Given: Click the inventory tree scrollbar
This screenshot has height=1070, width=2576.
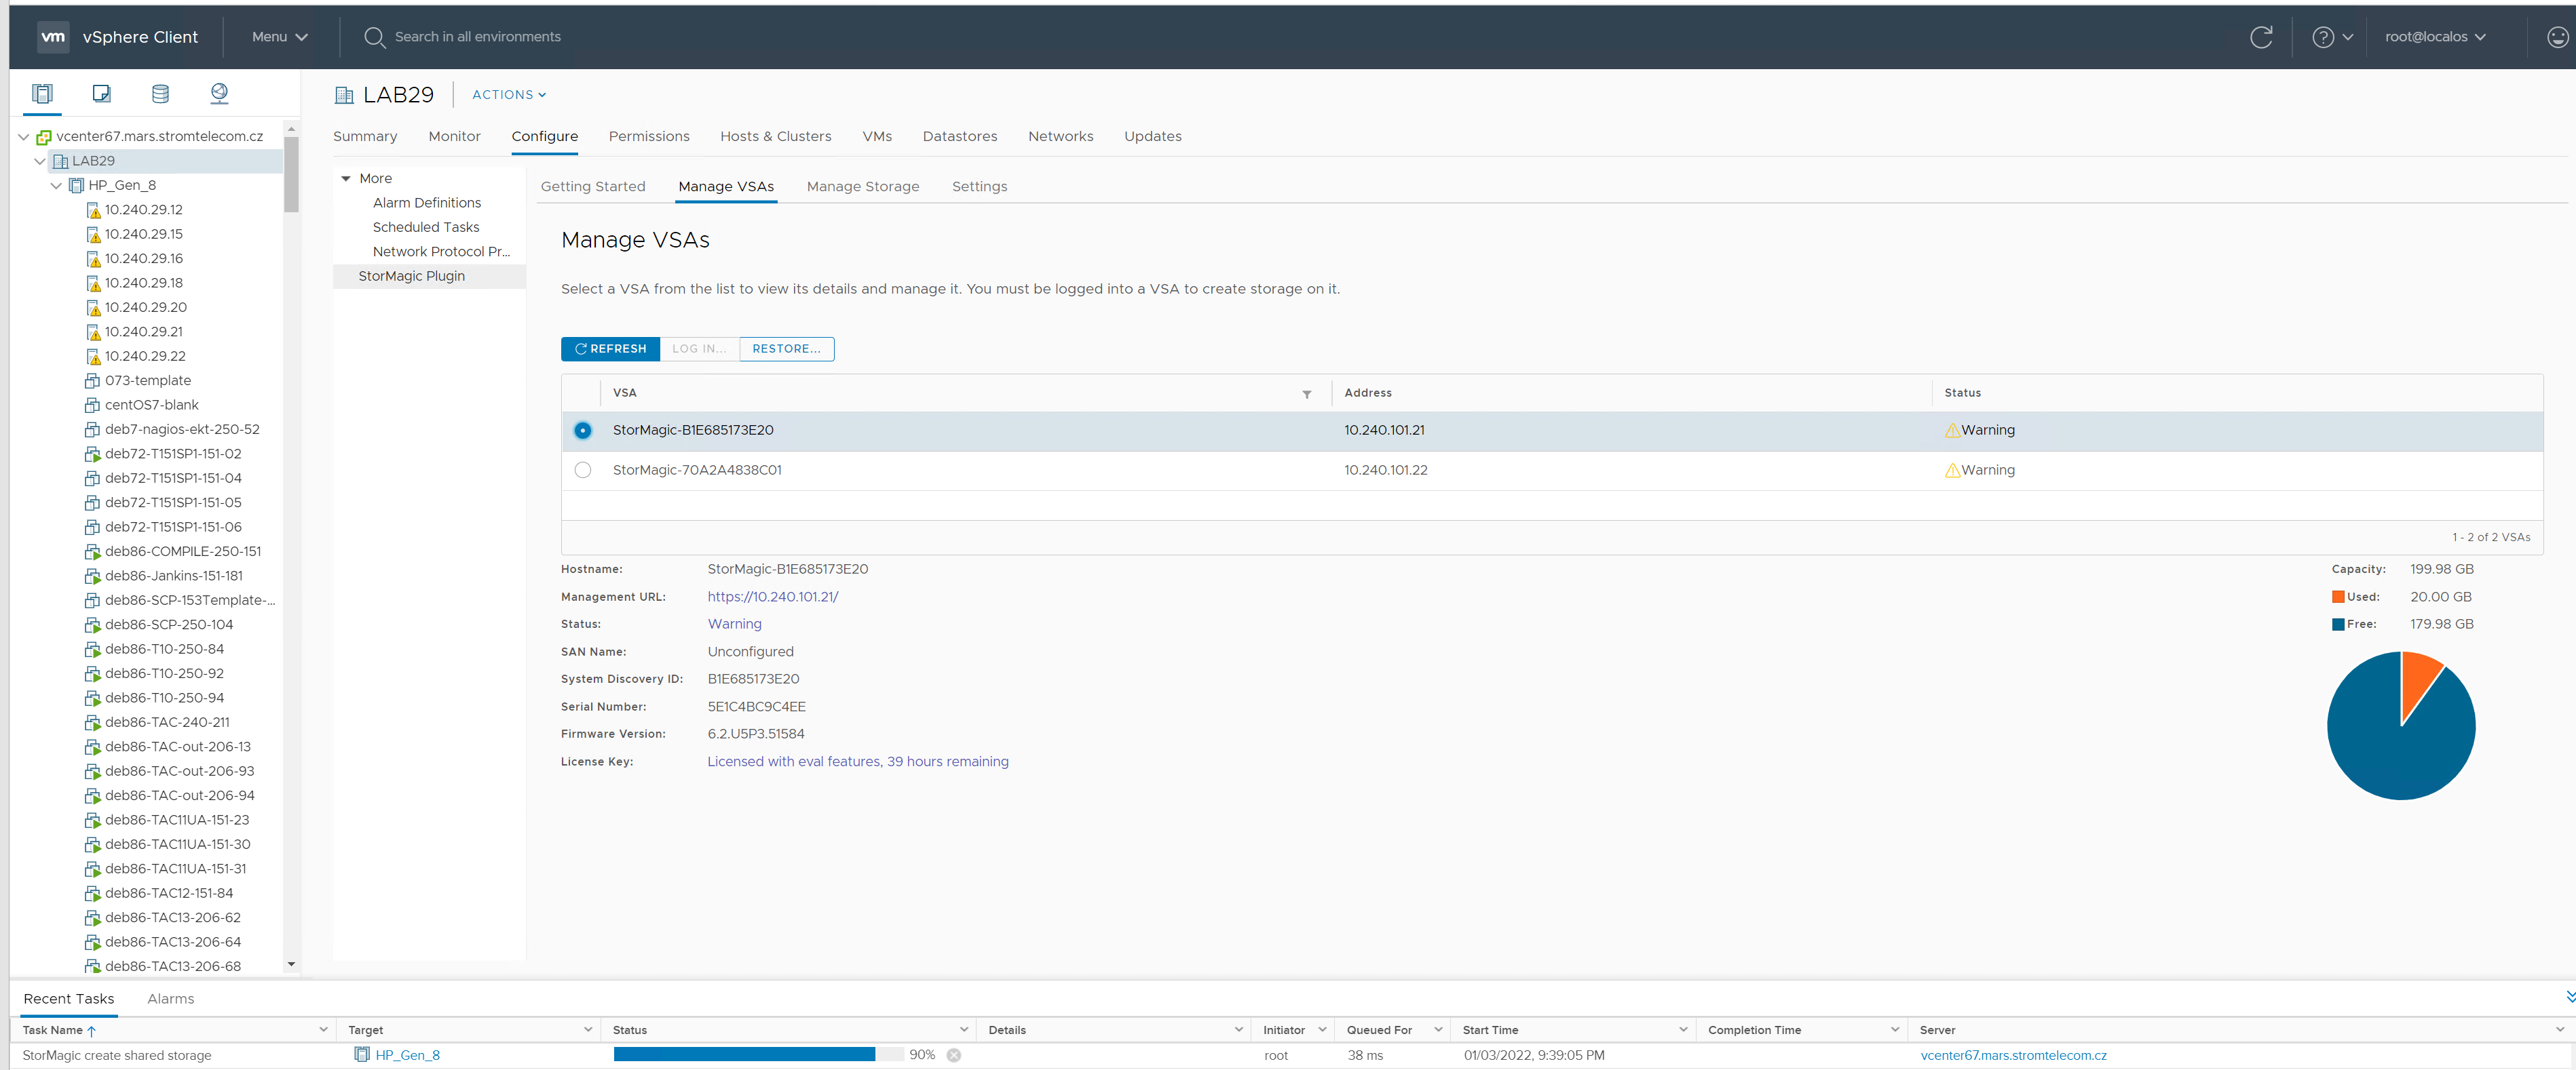Looking at the screenshot, I should click(291, 175).
